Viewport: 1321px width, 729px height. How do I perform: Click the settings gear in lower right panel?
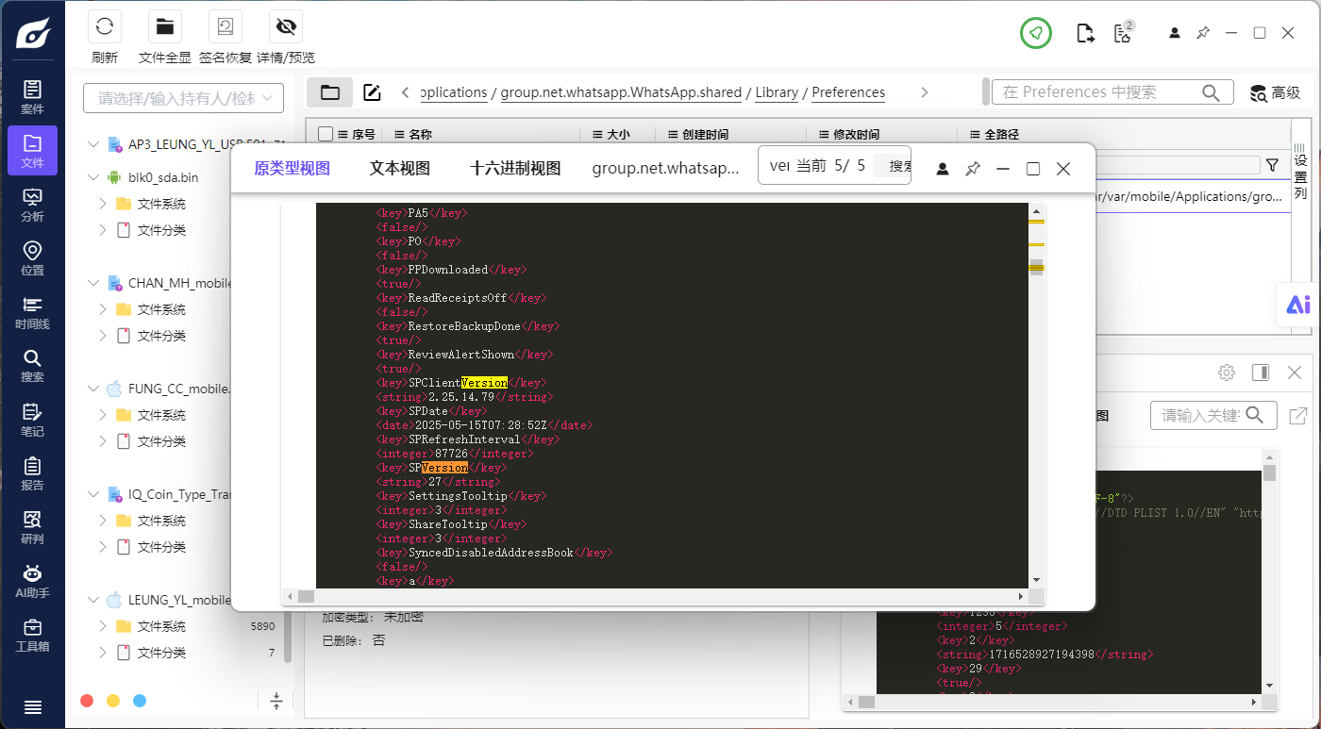pos(1227,373)
